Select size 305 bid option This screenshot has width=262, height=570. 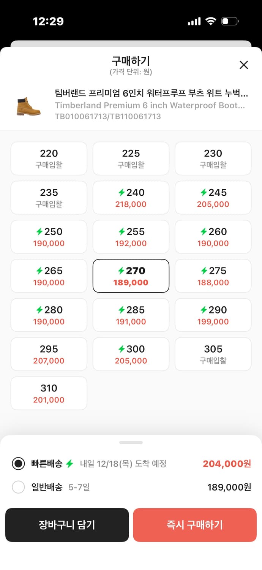click(x=213, y=354)
